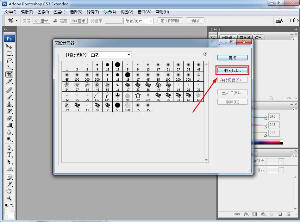Select the Pen tool
300x222 pixels.
9,148
